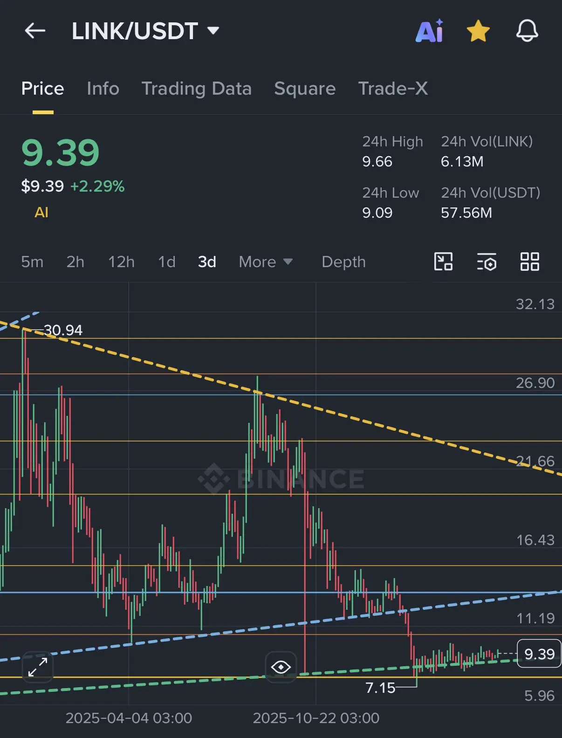Open the chart grid layout icon

tap(530, 262)
